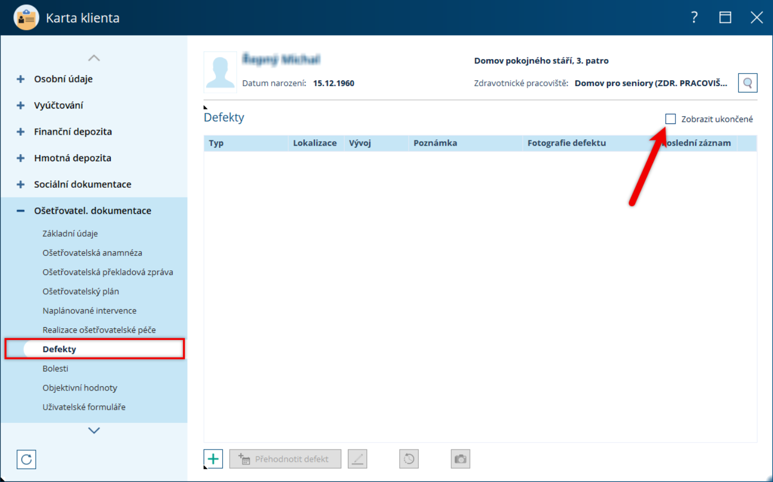Open Základní údaje item
Screen dimensions: 773x482
70,234
